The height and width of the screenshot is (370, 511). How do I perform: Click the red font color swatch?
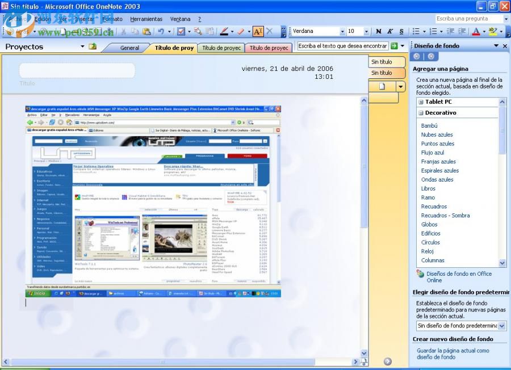coord(476,31)
